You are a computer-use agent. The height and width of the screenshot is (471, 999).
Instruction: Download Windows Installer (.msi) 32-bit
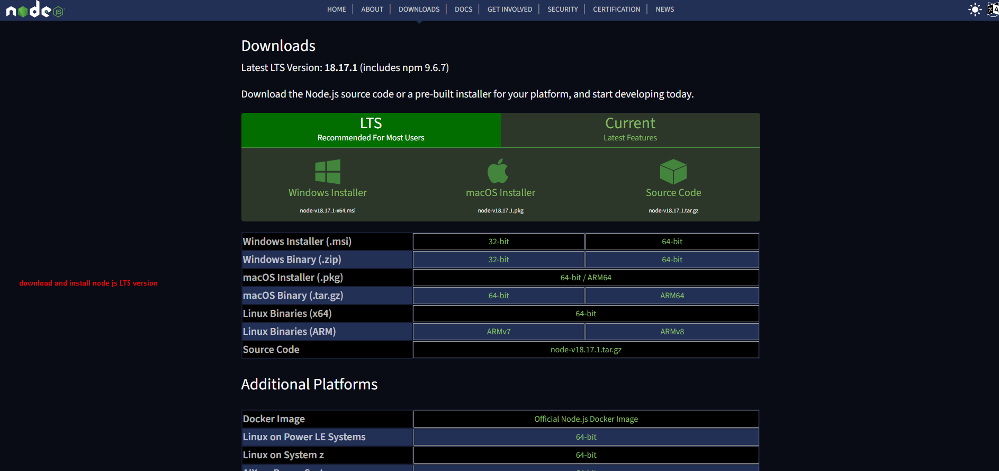(499, 242)
